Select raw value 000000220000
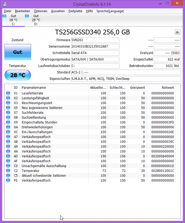The image size is (185, 223). [162, 147]
